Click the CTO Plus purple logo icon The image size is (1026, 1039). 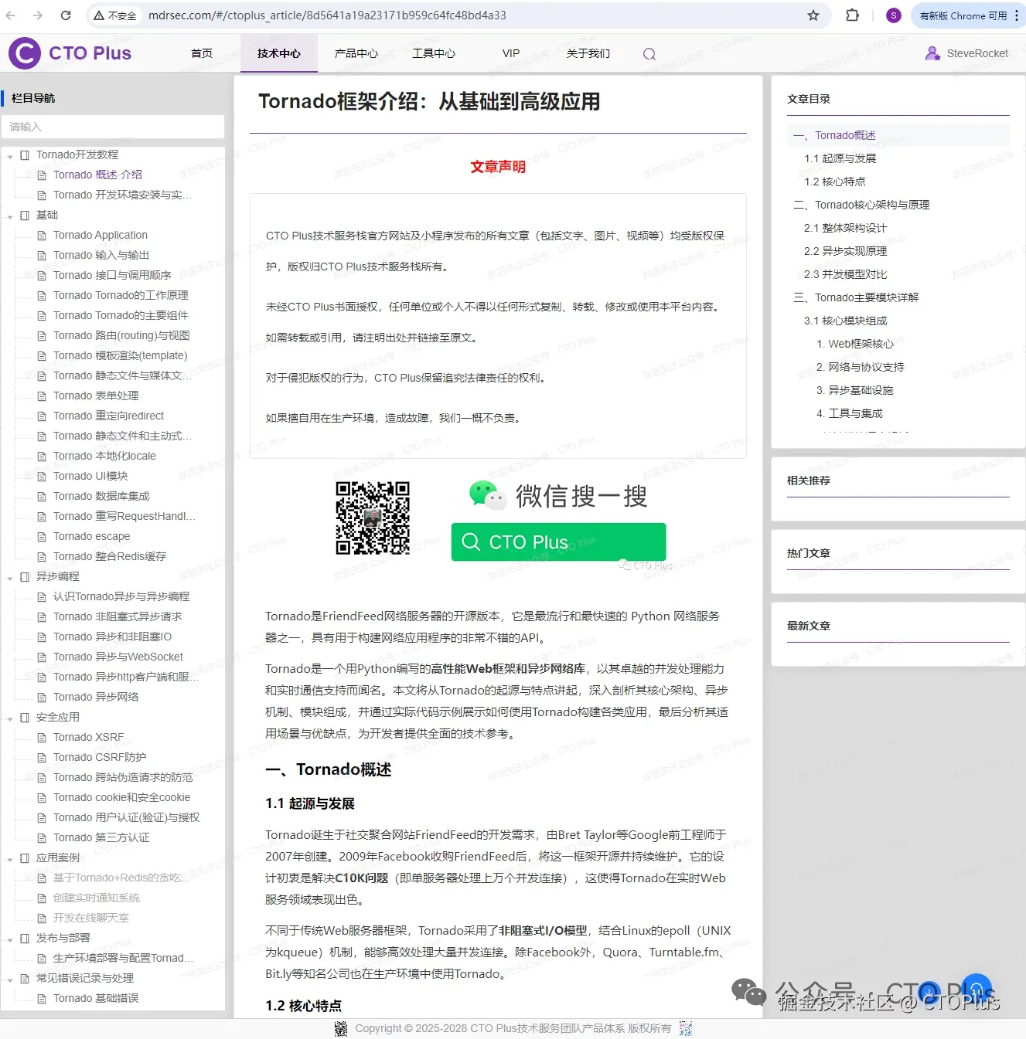(24, 53)
